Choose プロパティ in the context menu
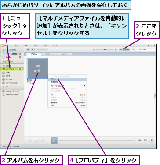 67,79
